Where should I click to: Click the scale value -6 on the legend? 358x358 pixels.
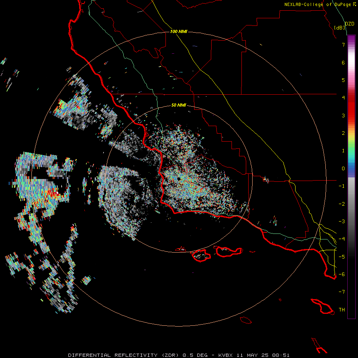342,274
